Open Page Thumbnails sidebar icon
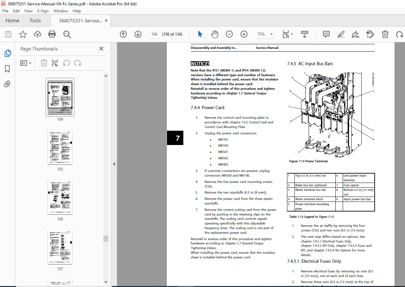This screenshot has width=405, height=287. point(7,53)
